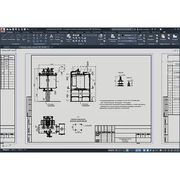The image size is (180, 180).
Task: Switch to the Модель layout tab
Action: (x=6, y=150)
